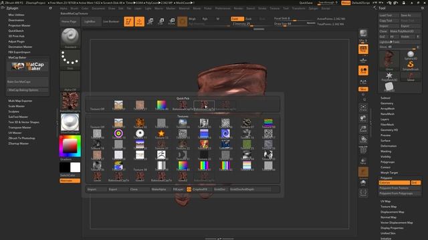Toggle Live Boolean
Screen dimensions: 428x240
point(111,21)
